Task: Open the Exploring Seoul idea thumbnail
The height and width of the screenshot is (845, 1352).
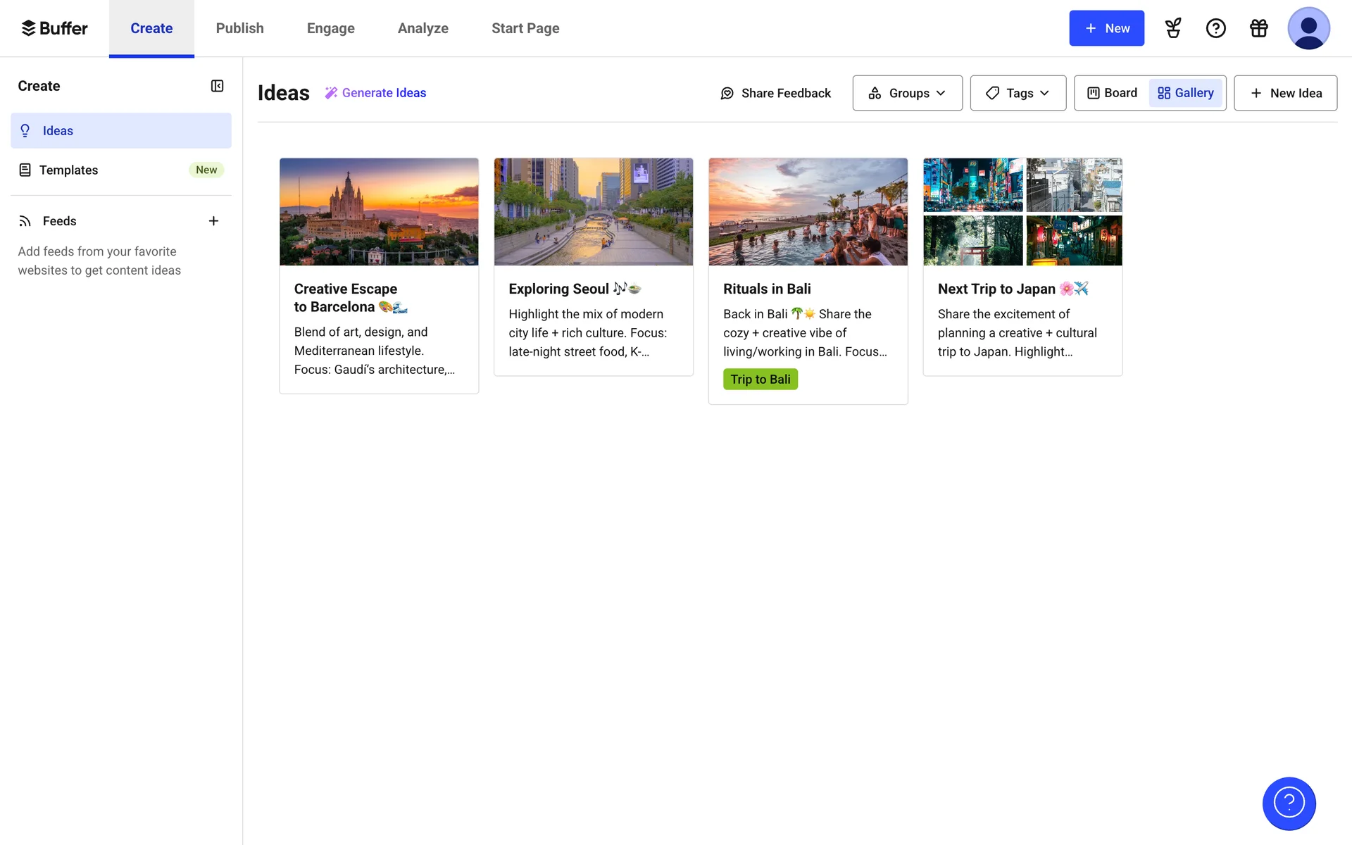Action: [x=593, y=211]
